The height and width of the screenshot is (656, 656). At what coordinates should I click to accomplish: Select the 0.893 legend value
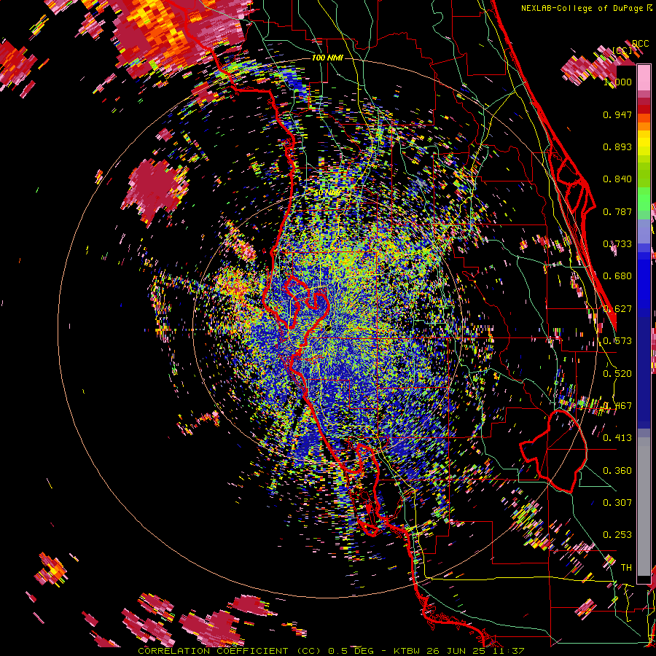coord(617,147)
